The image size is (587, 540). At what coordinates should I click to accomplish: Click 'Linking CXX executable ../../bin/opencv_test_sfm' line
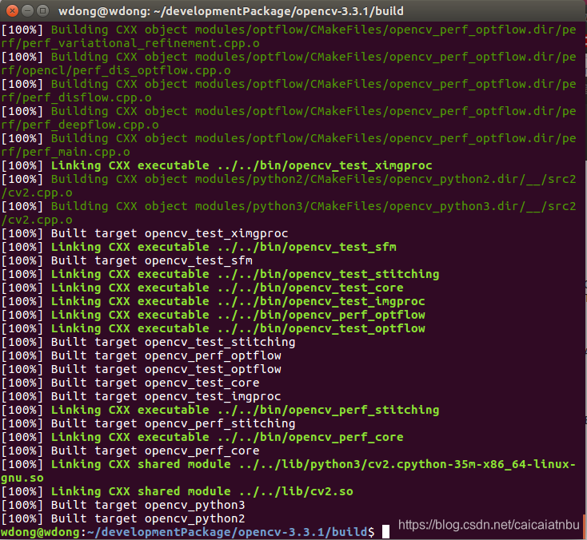pos(199,247)
